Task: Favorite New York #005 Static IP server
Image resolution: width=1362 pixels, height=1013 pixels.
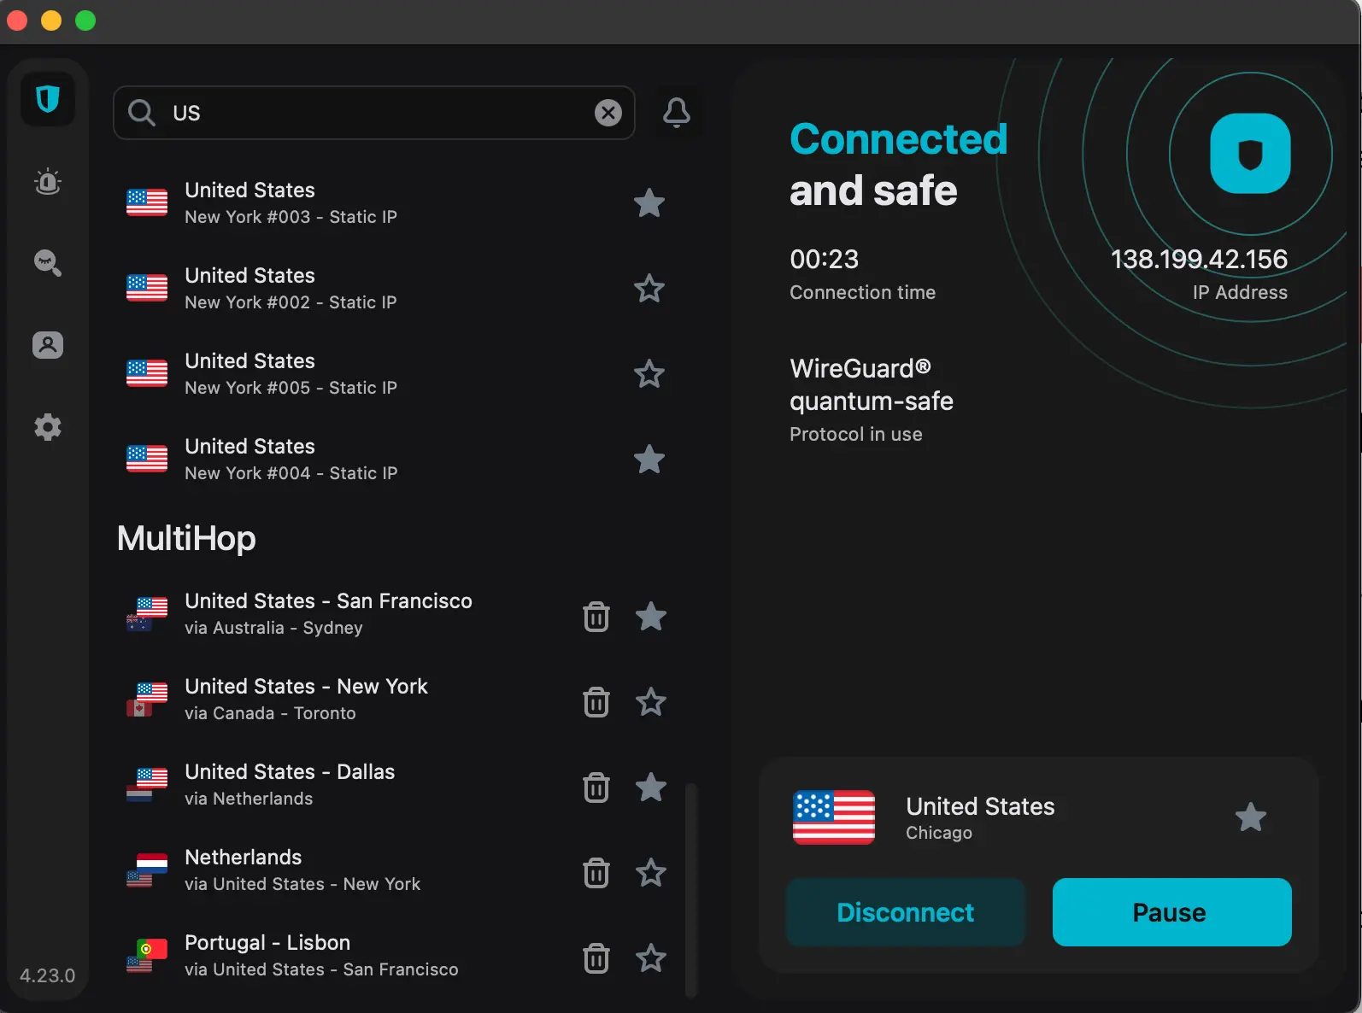Action: [x=649, y=374]
